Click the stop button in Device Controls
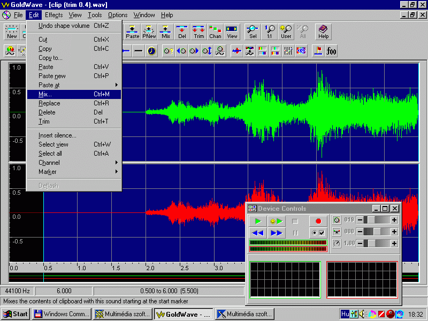Screen dimensions: 428x321 [295, 221]
